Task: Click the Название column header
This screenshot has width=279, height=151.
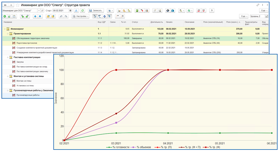Action: coord(8,22)
